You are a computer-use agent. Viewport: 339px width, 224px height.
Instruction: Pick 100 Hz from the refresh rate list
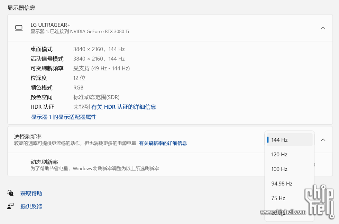tap(290, 169)
